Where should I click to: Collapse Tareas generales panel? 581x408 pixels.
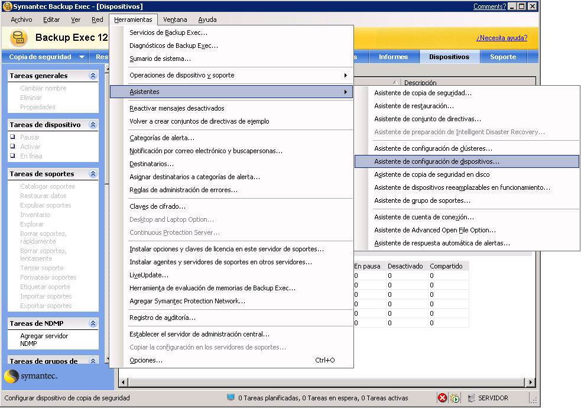pos(93,76)
